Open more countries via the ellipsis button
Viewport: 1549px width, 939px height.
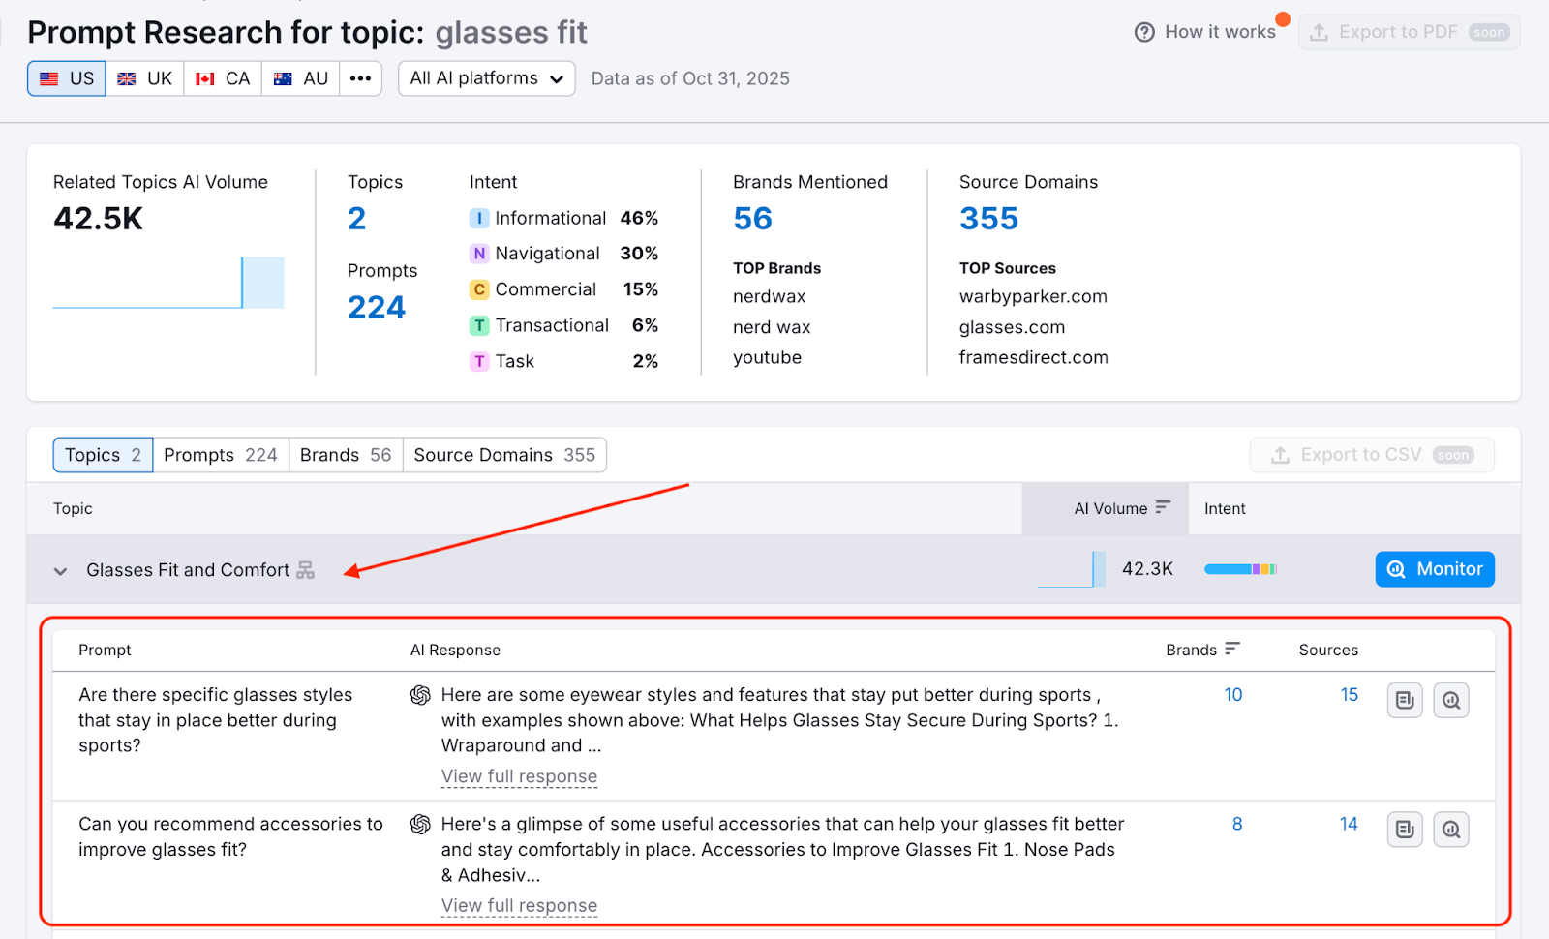(360, 78)
